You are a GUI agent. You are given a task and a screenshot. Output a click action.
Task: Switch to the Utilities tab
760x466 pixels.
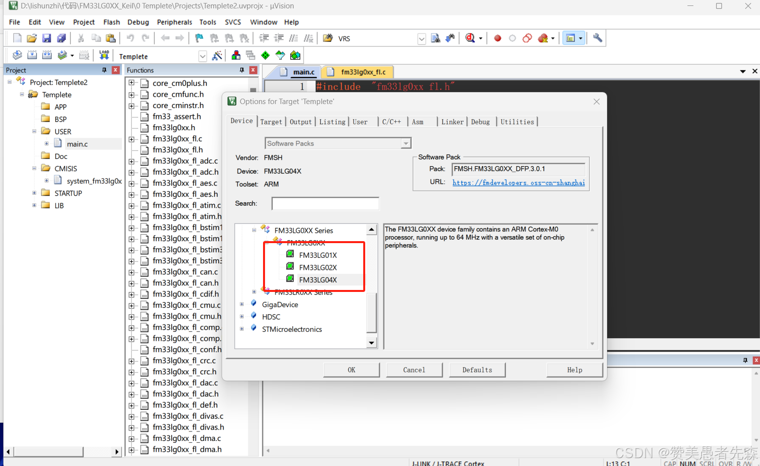[x=517, y=122]
